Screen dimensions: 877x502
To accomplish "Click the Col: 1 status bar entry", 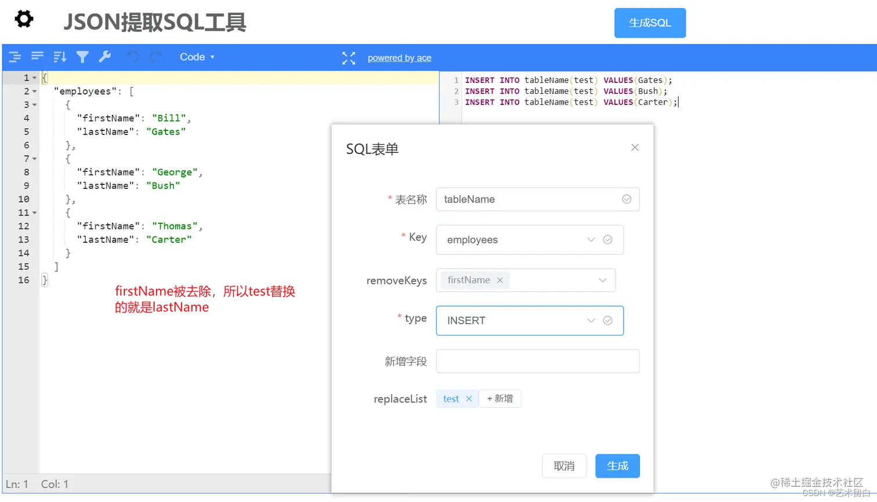I will (55, 484).
